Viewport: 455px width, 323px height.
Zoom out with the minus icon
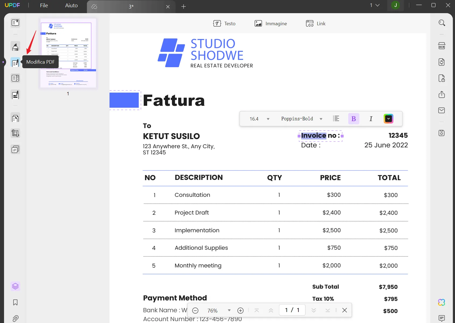coord(195,311)
